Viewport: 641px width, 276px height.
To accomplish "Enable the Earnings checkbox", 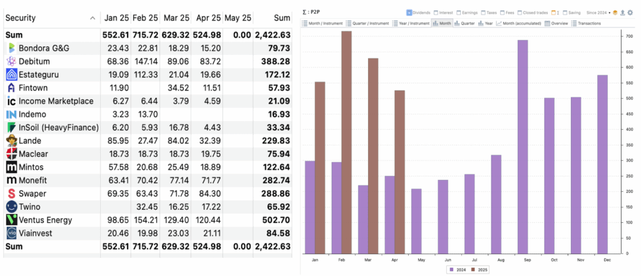I will 459,12.
